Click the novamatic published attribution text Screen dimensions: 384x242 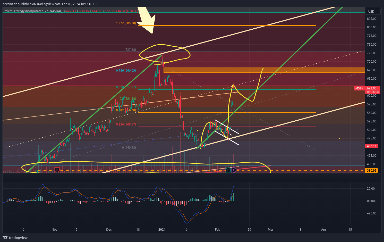pyautogui.click(x=50, y=4)
